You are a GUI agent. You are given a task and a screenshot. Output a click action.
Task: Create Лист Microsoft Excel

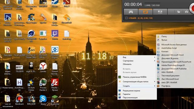click(x=175, y=79)
